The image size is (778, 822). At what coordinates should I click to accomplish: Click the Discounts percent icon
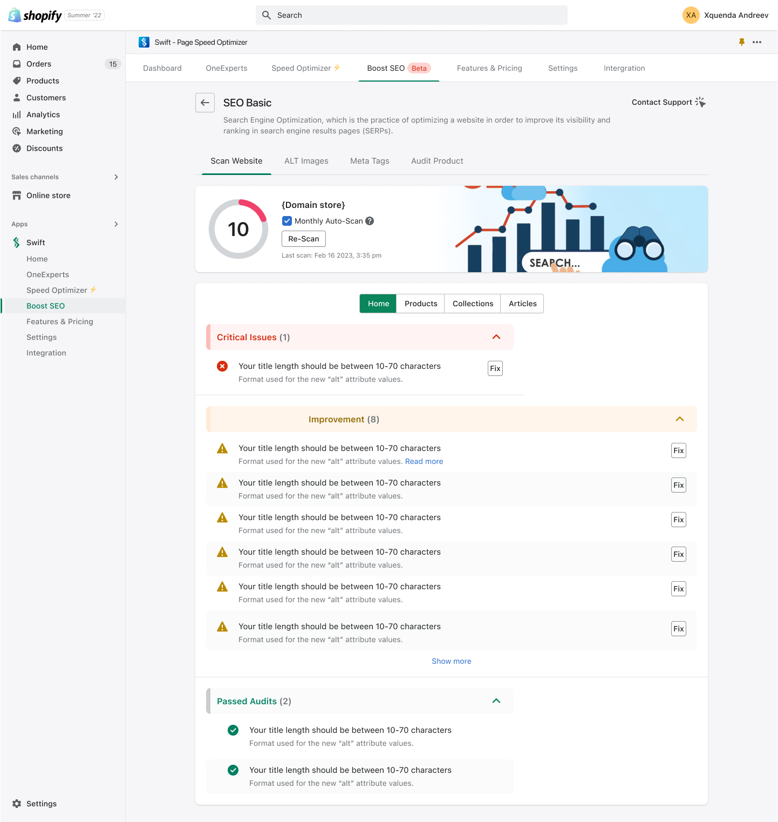17,148
